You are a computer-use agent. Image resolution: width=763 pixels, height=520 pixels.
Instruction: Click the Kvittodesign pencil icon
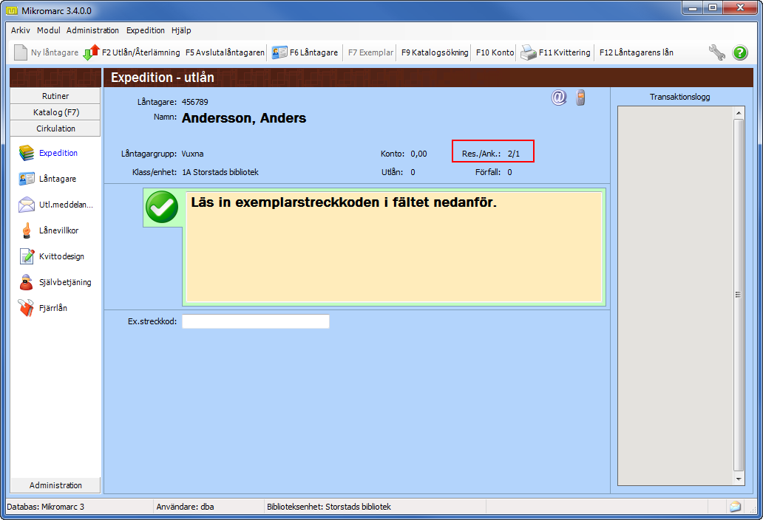27,256
